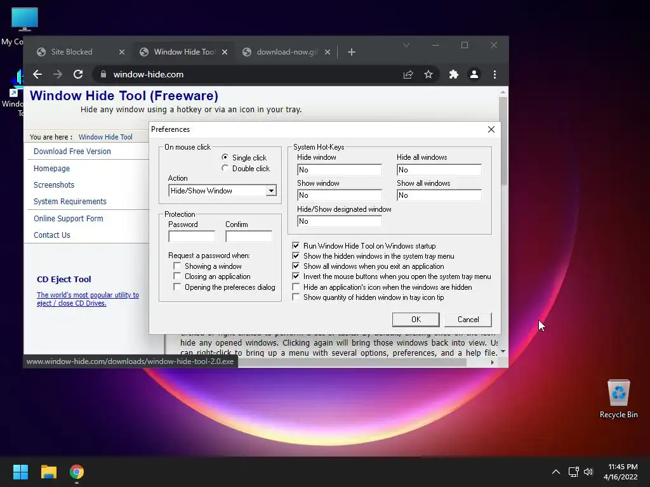Image resolution: width=650 pixels, height=487 pixels.
Task: Open Chrome's three-dot menu
Action: point(494,75)
